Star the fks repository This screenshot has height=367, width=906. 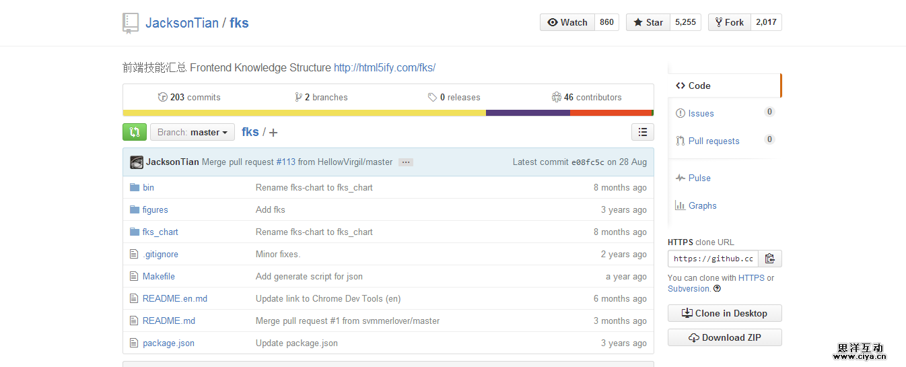tap(647, 22)
